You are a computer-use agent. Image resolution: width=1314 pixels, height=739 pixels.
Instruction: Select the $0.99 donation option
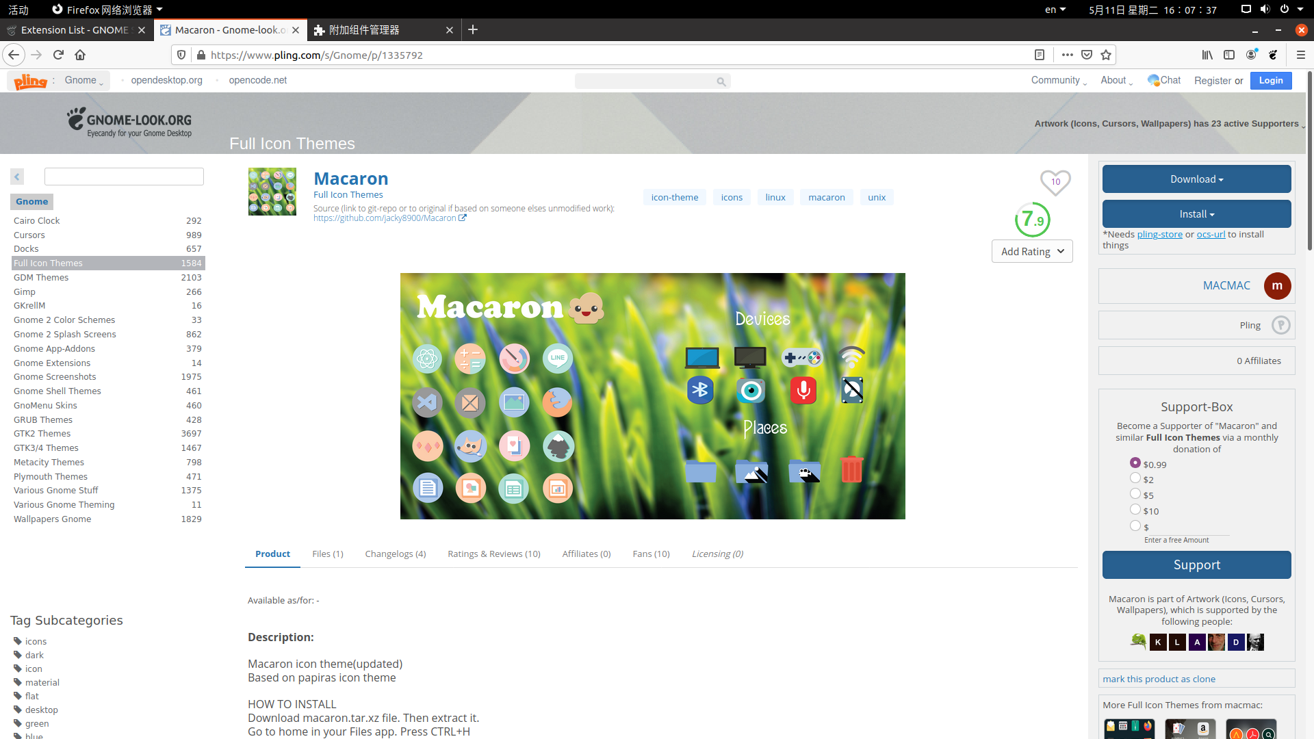point(1135,463)
